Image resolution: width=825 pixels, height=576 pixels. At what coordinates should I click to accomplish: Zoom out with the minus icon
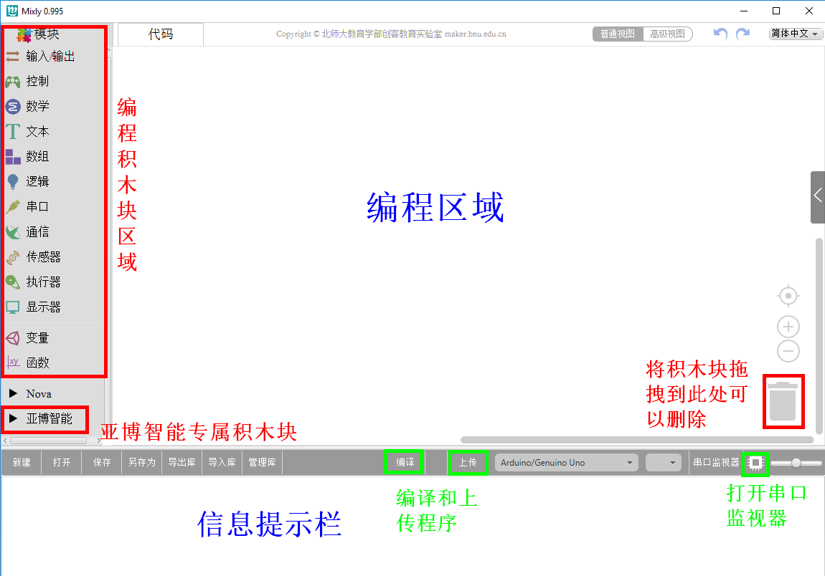788,351
